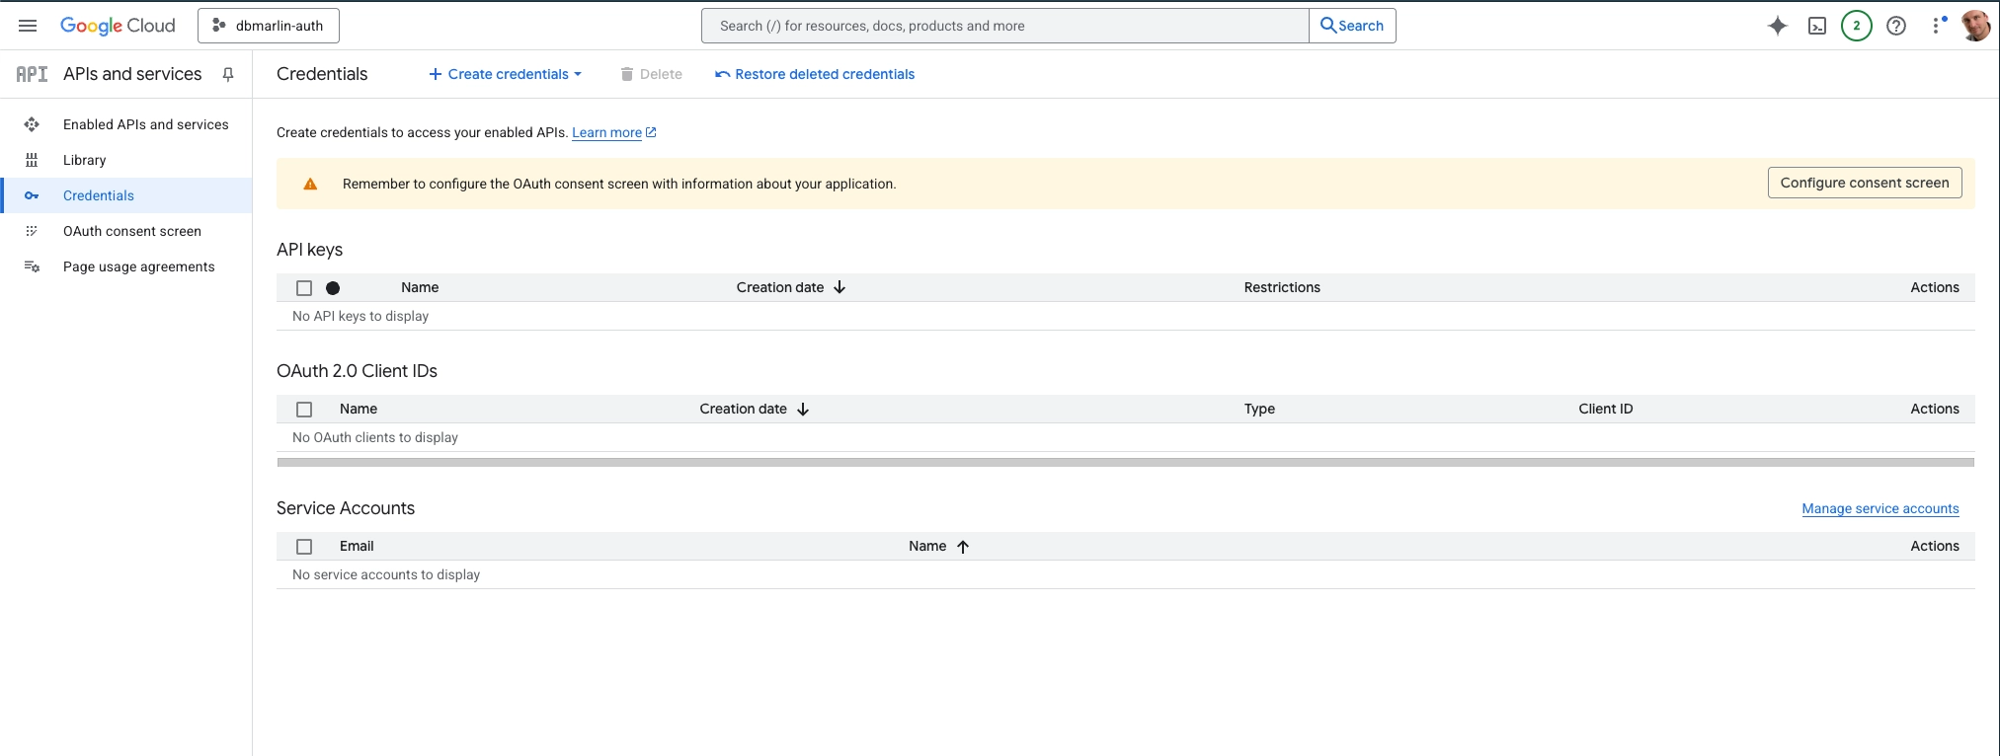Open Enabled APIs and services page

145,124
